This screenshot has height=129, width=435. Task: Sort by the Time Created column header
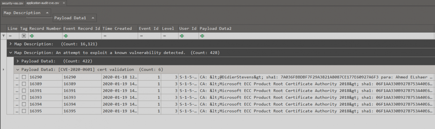click(117, 29)
